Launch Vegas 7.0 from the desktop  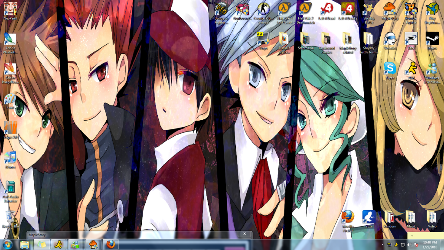coord(10,130)
